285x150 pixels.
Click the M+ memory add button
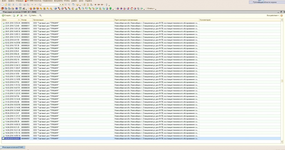pos(99,5)
